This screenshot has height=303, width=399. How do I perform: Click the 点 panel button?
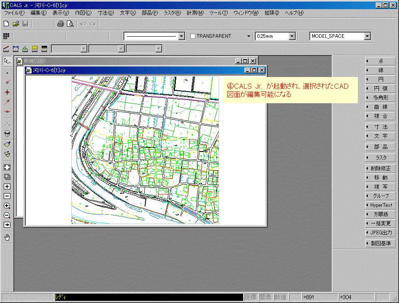[380, 61]
